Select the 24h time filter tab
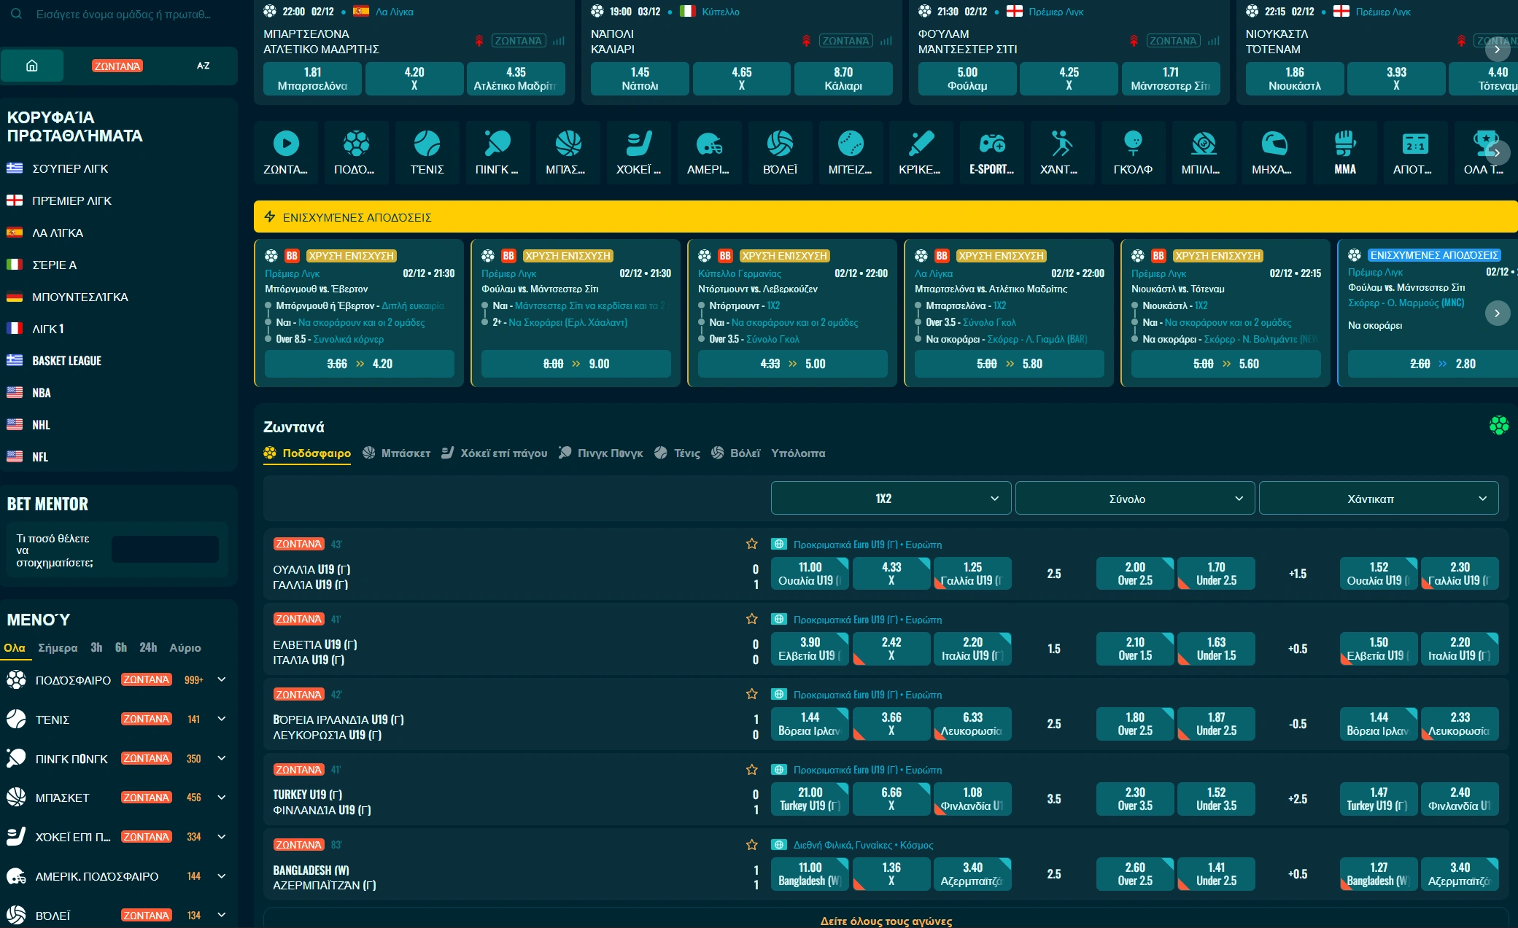This screenshot has width=1518, height=928. coord(148,647)
